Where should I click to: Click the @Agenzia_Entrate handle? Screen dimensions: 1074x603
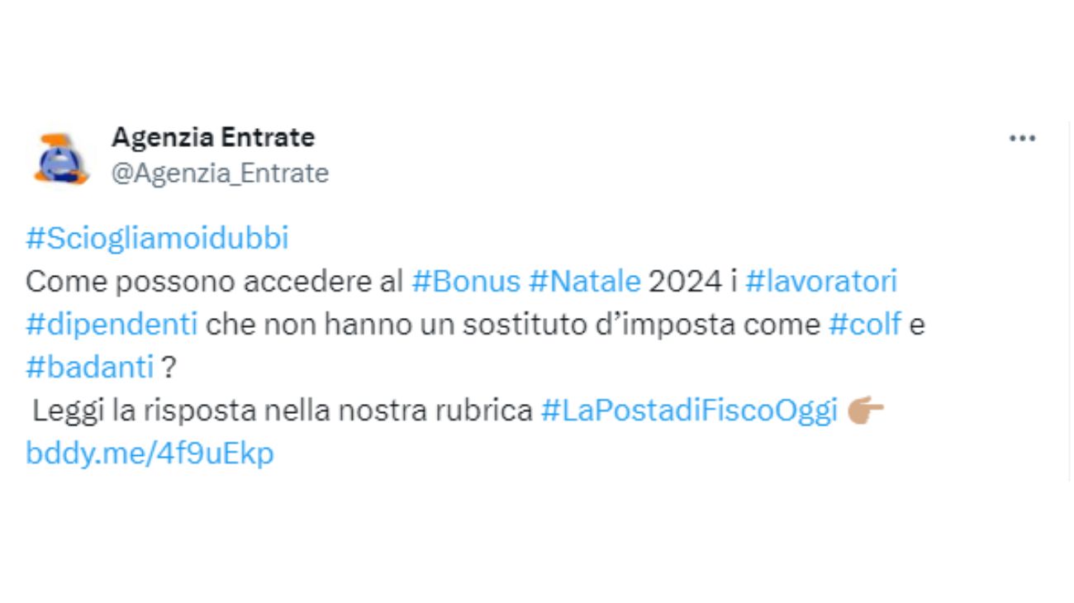(x=219, y=173)
